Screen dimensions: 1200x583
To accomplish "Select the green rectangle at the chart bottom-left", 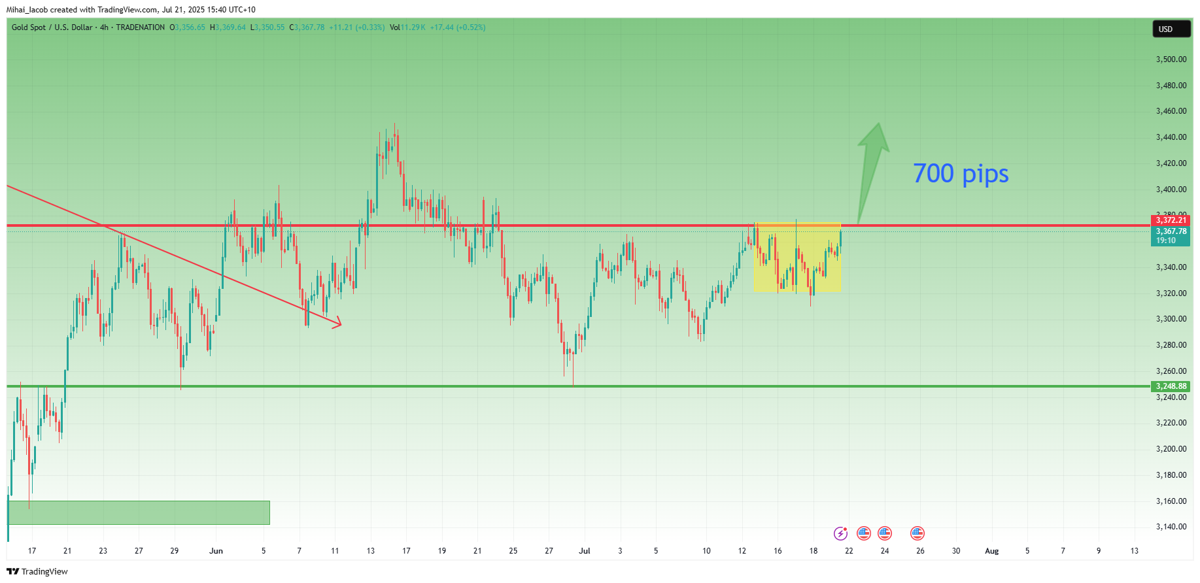I will [139, 512].
